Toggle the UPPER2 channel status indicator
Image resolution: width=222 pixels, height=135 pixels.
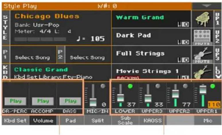(185, 86)
